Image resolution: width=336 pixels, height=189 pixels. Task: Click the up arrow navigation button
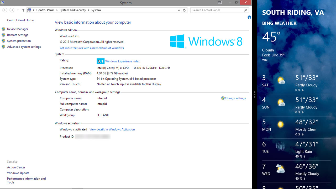point(23,10)
